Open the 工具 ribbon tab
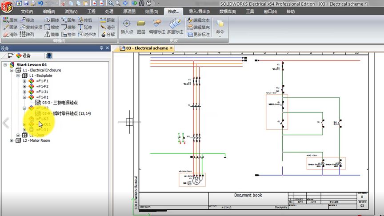This screenshot has height=216, width=384. [250, 12]
